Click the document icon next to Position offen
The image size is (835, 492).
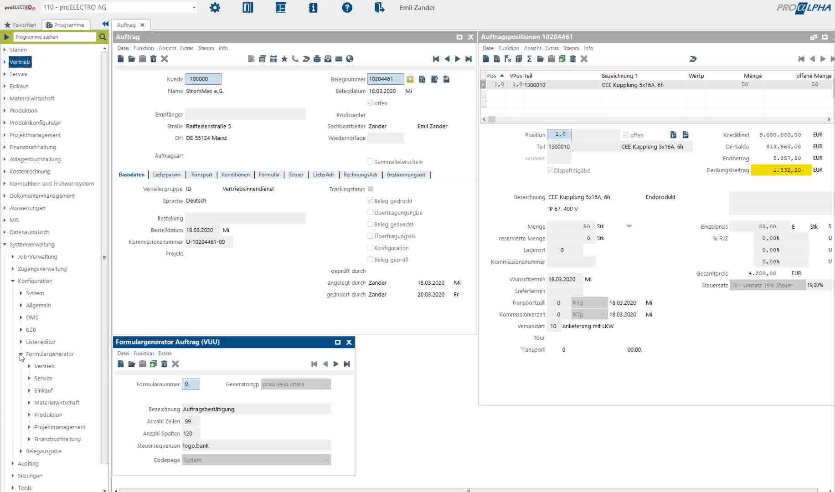[673, 135]
